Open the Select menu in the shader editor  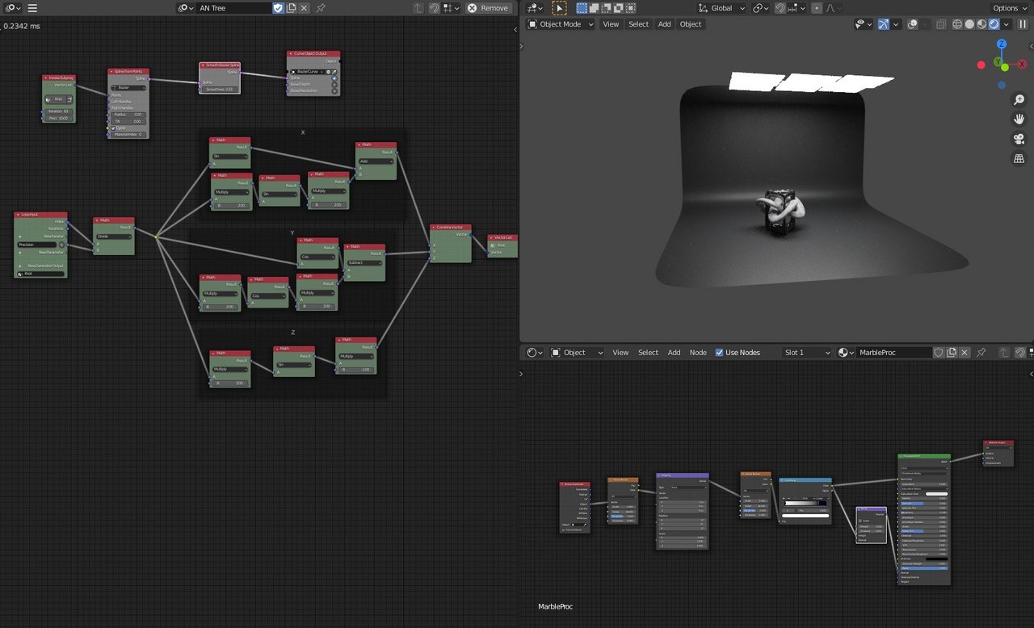click(x=648, y=353)
